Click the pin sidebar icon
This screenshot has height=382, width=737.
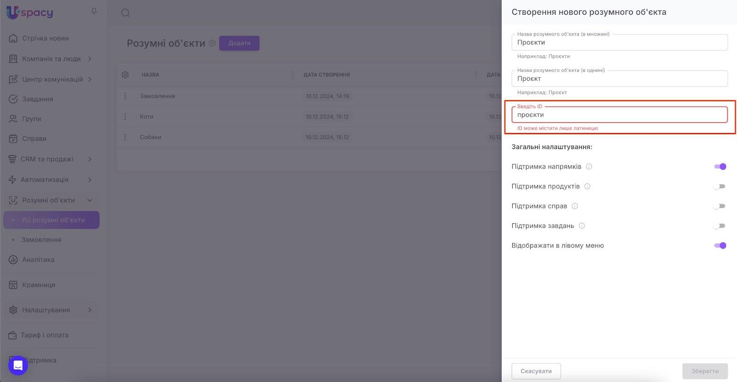[94, 12]
